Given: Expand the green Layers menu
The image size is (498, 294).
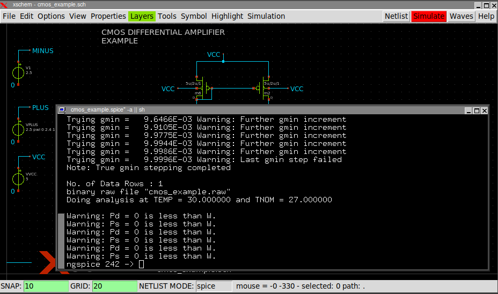Looking at the screenshot, I should (142, 16).
